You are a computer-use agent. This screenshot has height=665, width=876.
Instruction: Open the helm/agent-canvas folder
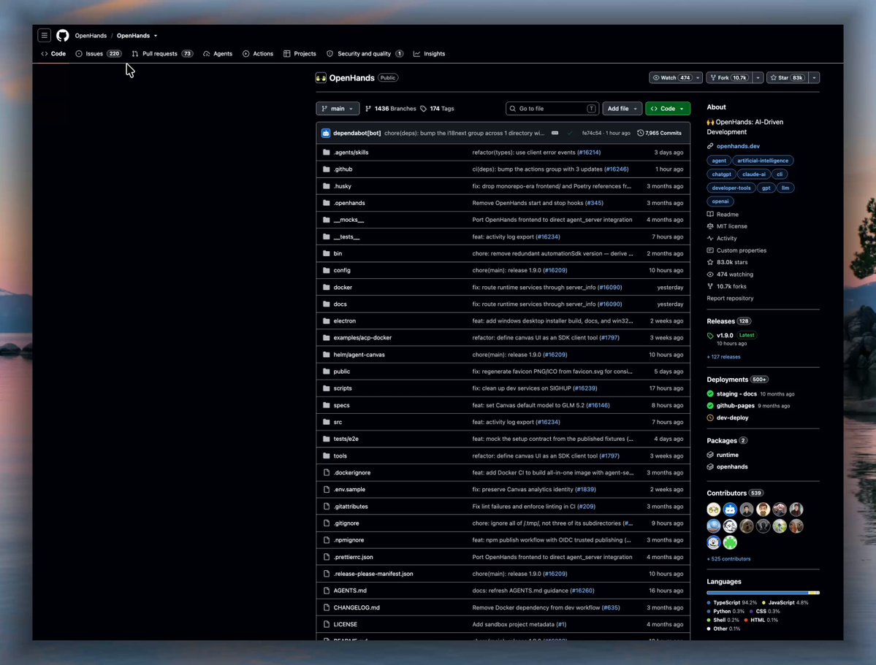click(x=359, y=355)
